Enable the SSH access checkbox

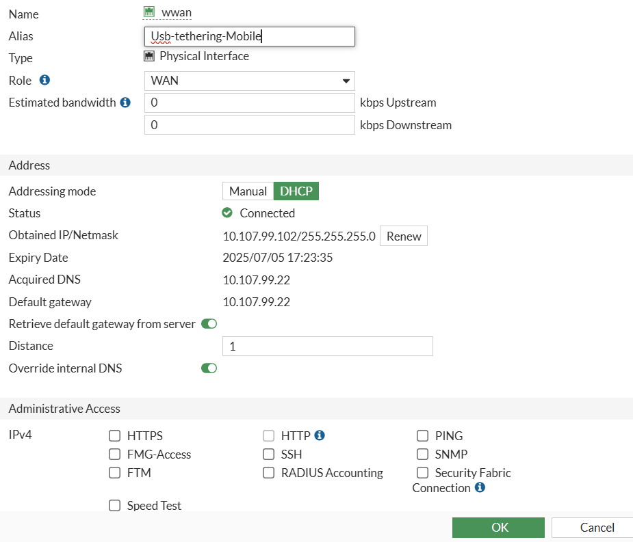269,455
